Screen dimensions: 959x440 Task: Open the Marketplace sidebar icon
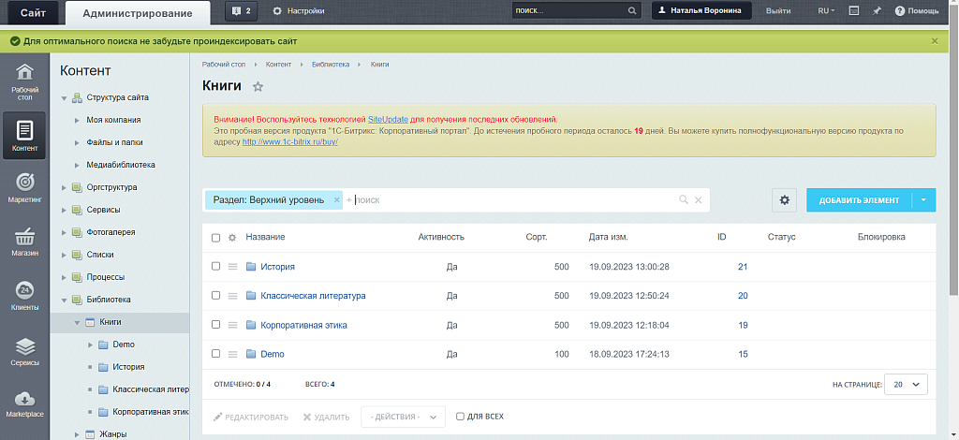pos(24,403)
